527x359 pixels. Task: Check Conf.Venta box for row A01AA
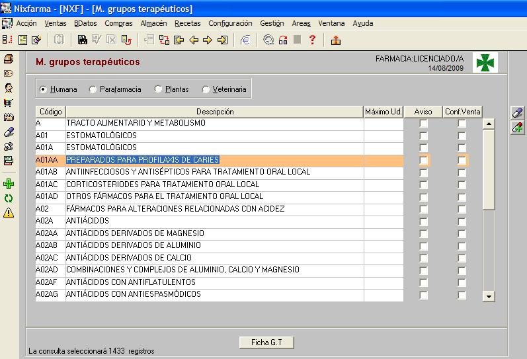462,161
